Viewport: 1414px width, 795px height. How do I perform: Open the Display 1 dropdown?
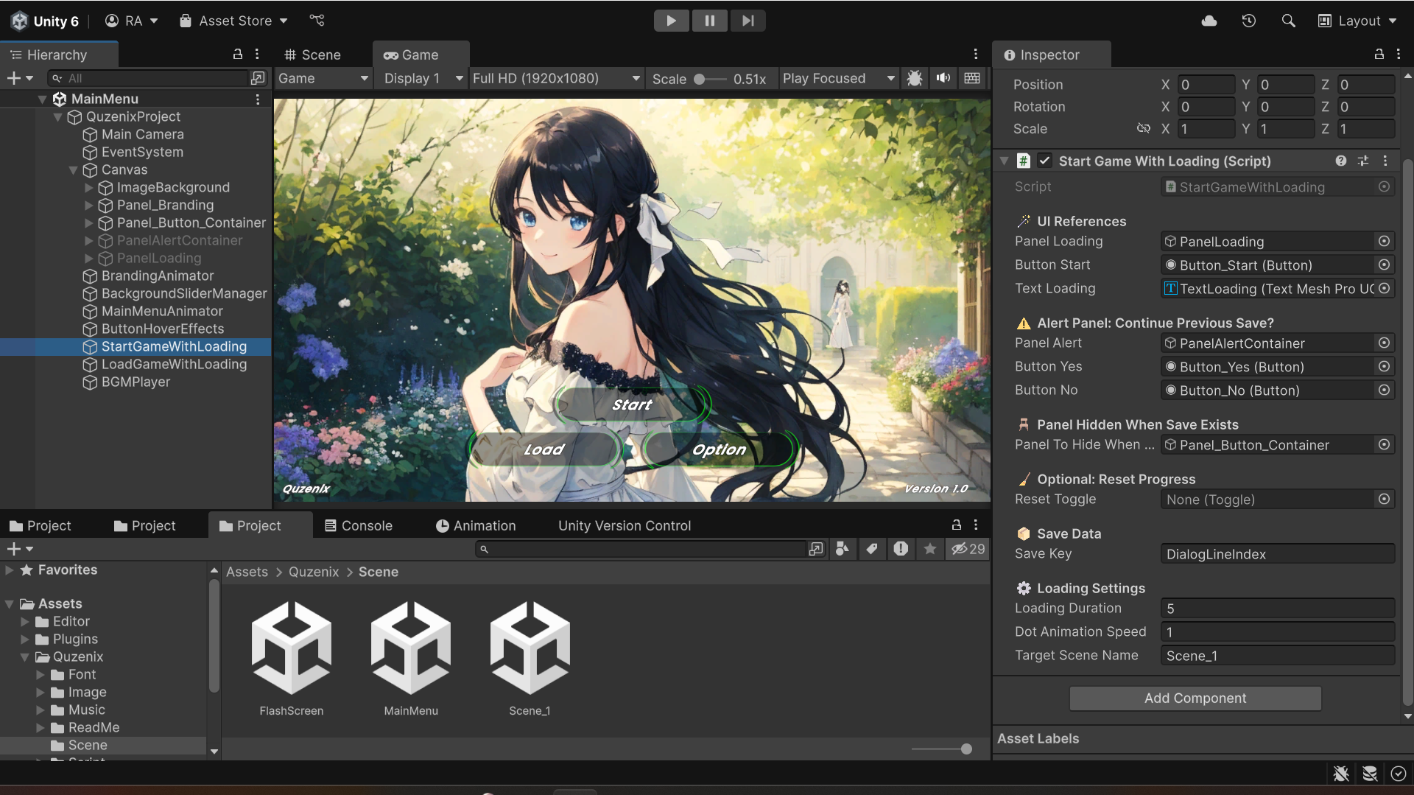pos(422,78)
